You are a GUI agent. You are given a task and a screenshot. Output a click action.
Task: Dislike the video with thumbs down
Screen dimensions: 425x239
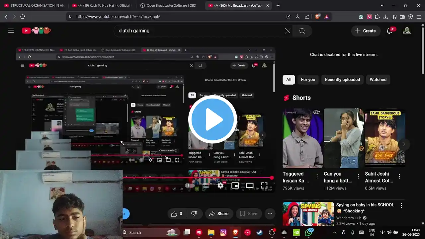(194, 214)
